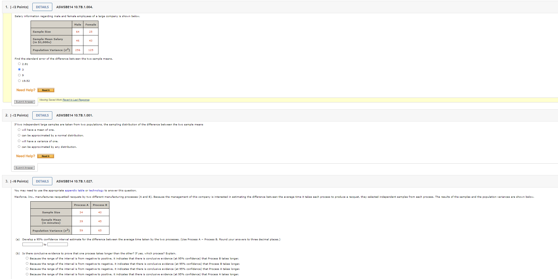Select 'negative to negative... Process B takes longer'

pyautogui.click(x=27, y=264)
